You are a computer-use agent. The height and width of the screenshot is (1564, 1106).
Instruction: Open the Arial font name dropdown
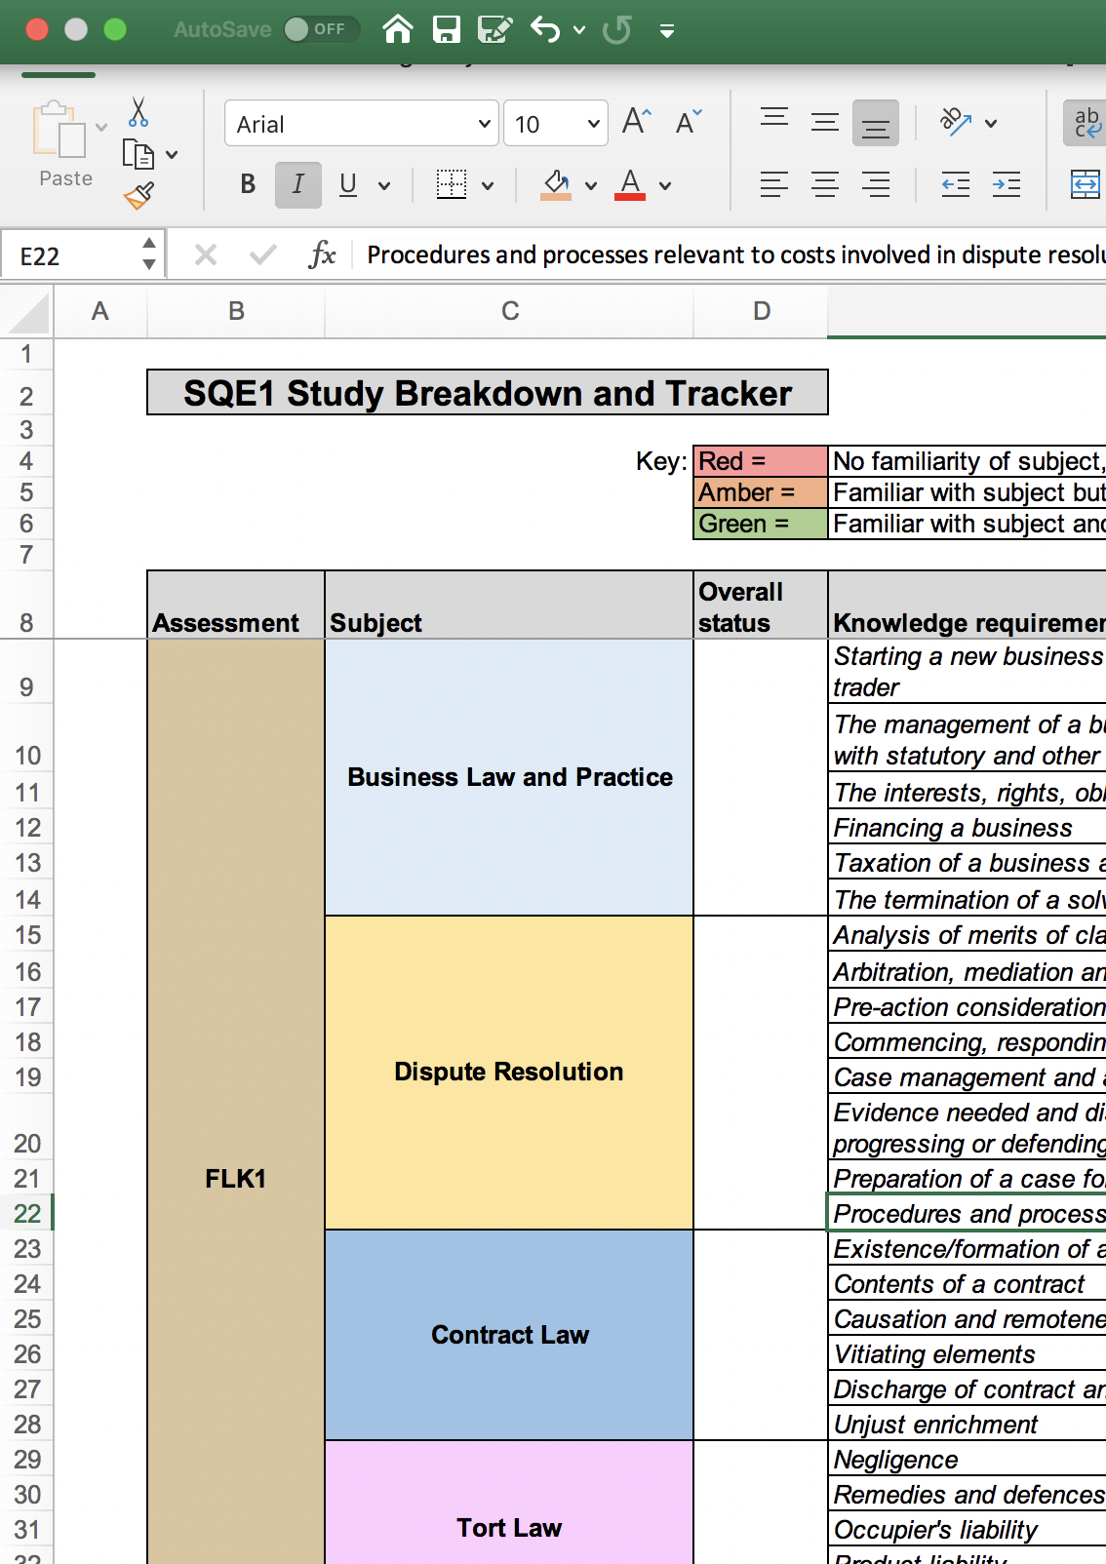coord(484,124)
